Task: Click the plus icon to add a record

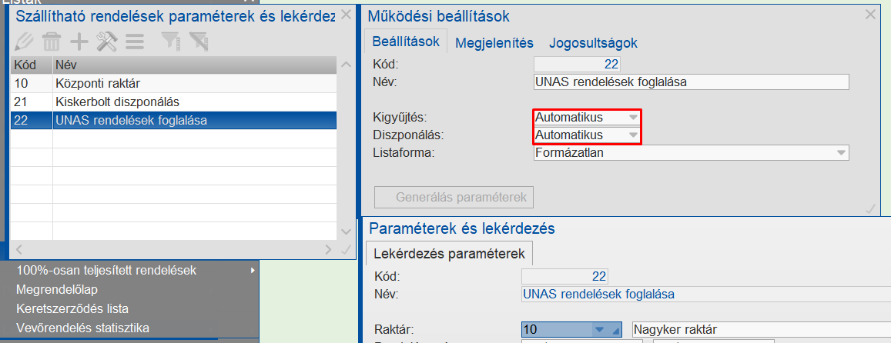Action: [79, 42]
